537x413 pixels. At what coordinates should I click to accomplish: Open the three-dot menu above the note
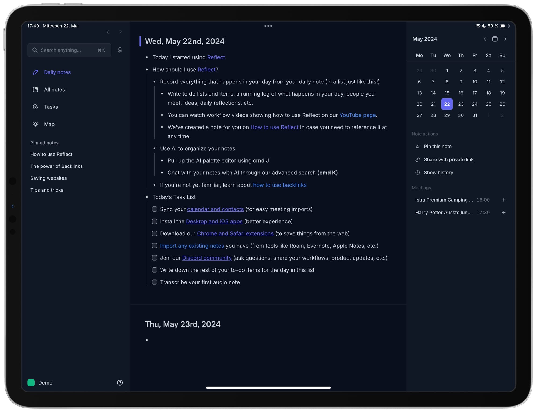pyautogui.click(x=268, y=26)
